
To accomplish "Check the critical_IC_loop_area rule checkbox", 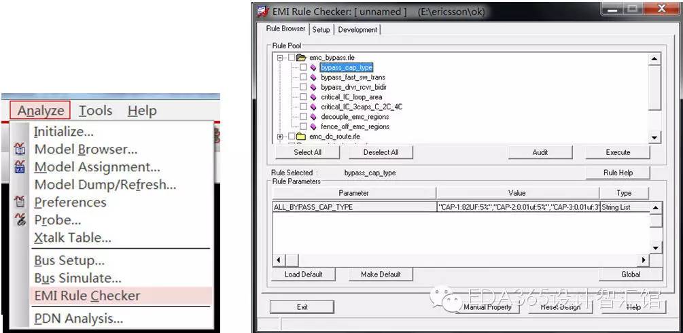I will click(303, 97).
